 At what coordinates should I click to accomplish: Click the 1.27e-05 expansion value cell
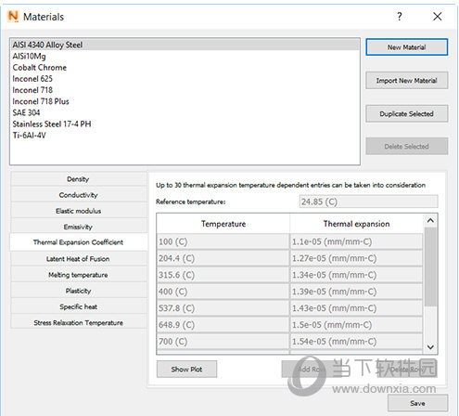(x=356, y=258)
